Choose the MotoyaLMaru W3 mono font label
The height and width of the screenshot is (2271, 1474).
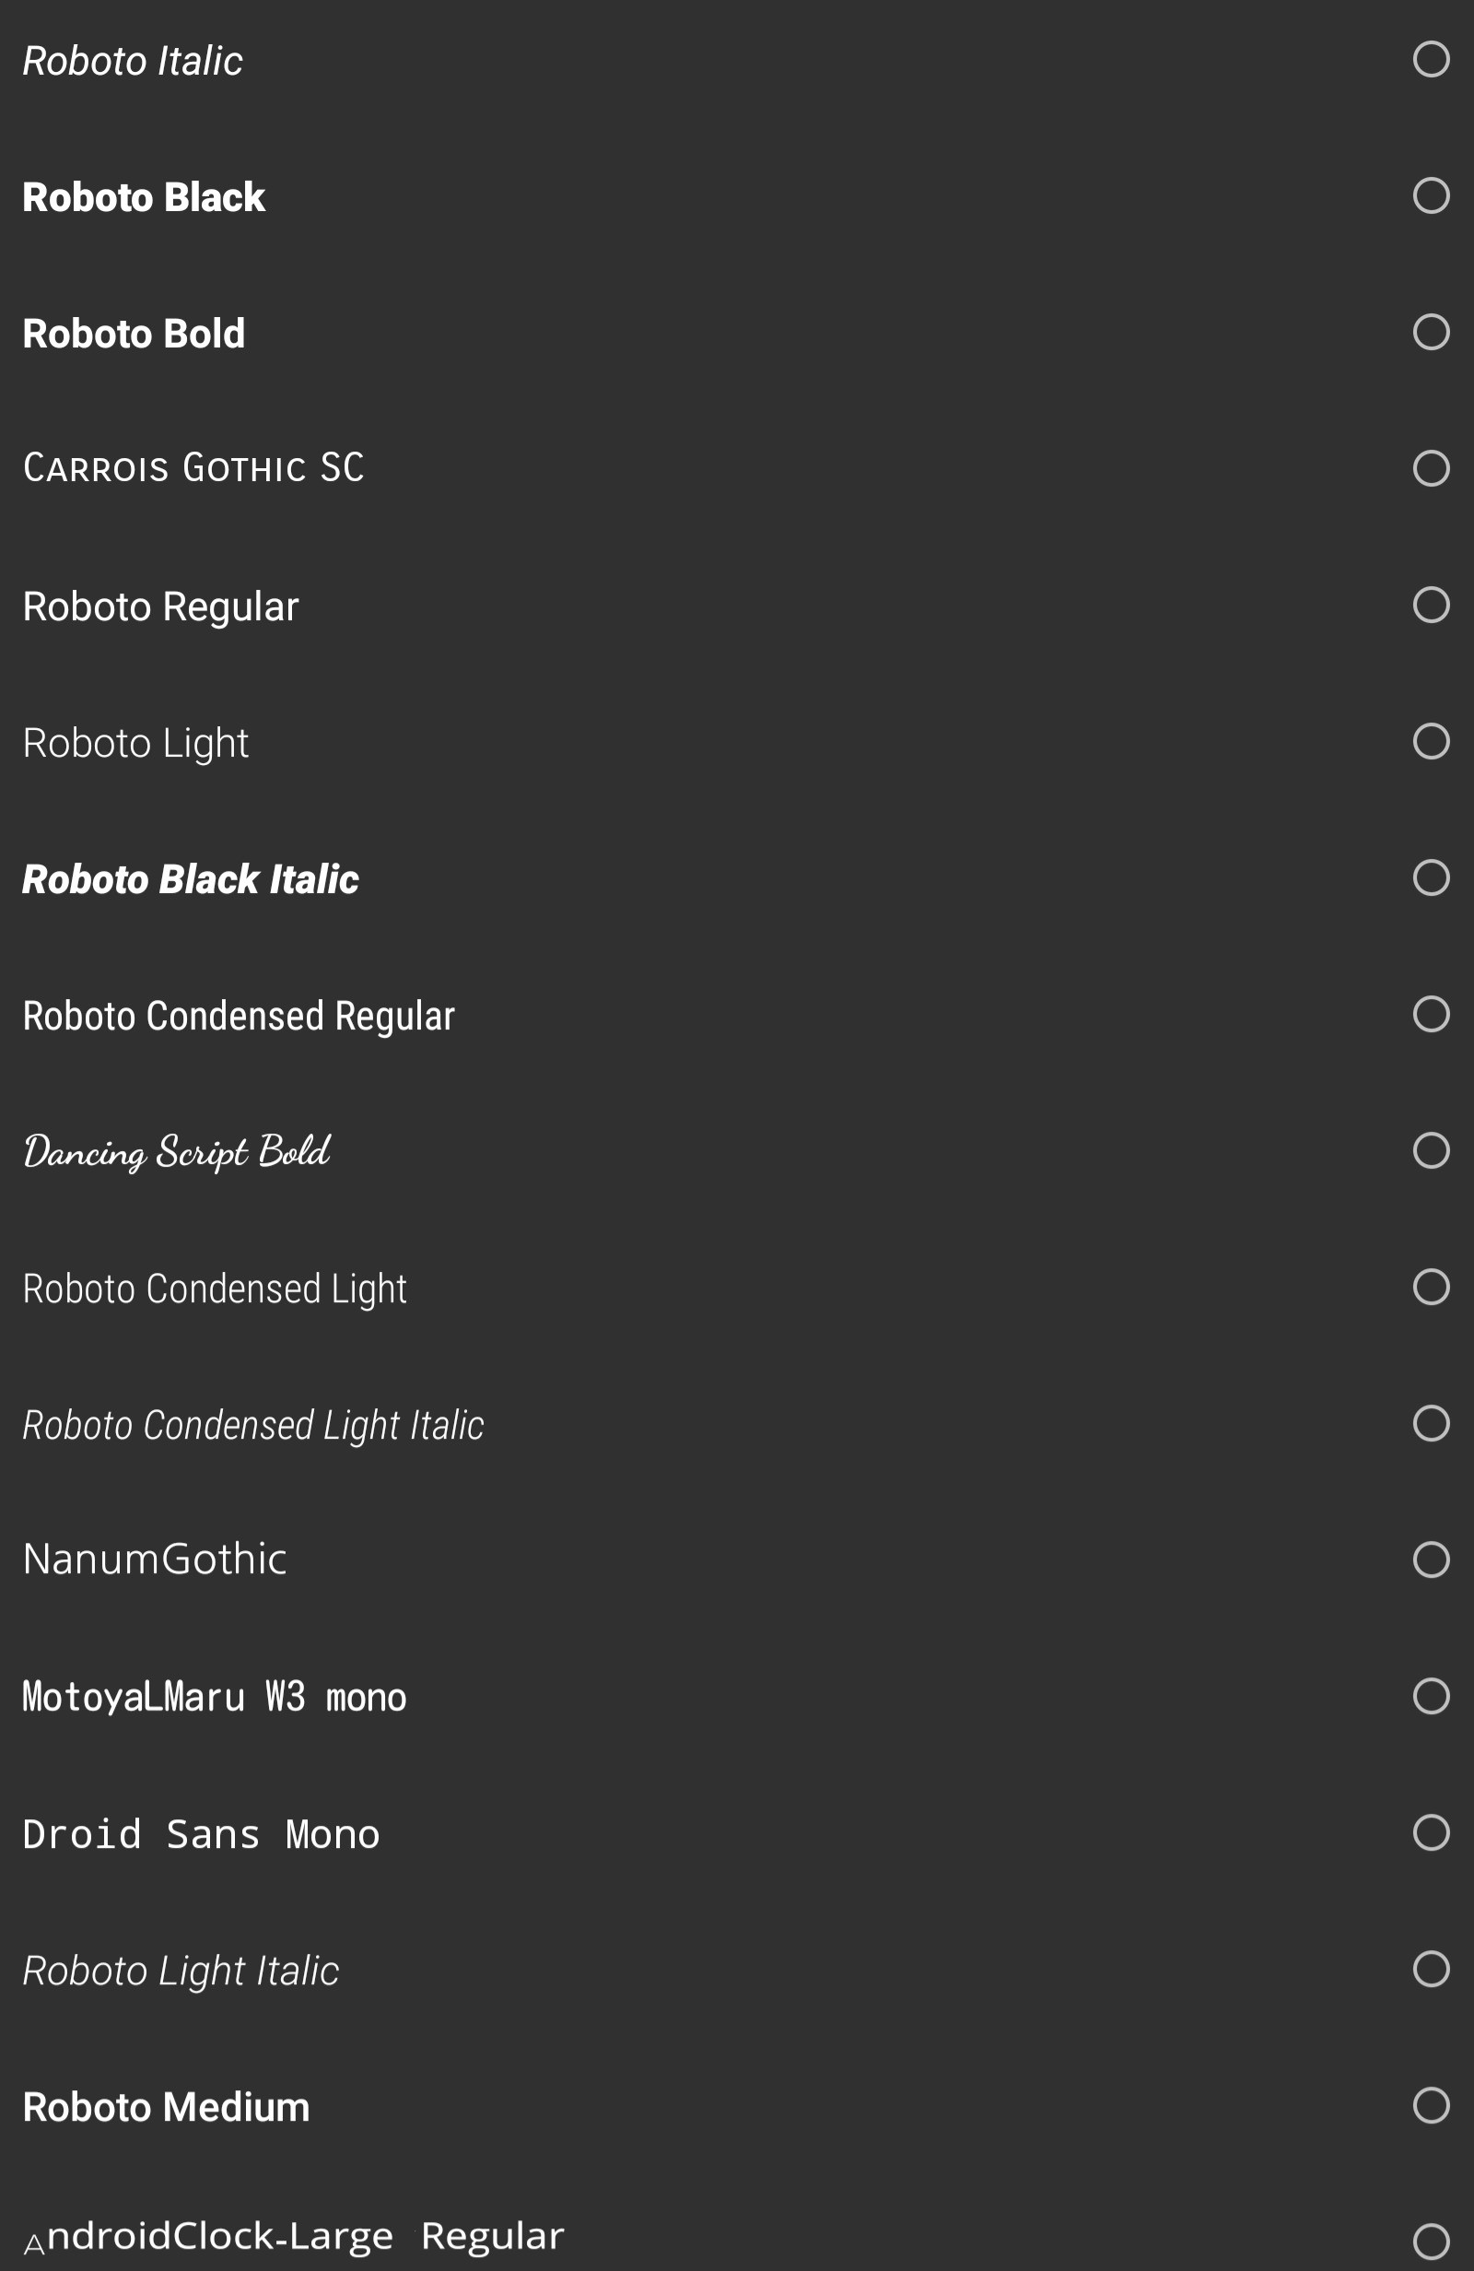215,1697
